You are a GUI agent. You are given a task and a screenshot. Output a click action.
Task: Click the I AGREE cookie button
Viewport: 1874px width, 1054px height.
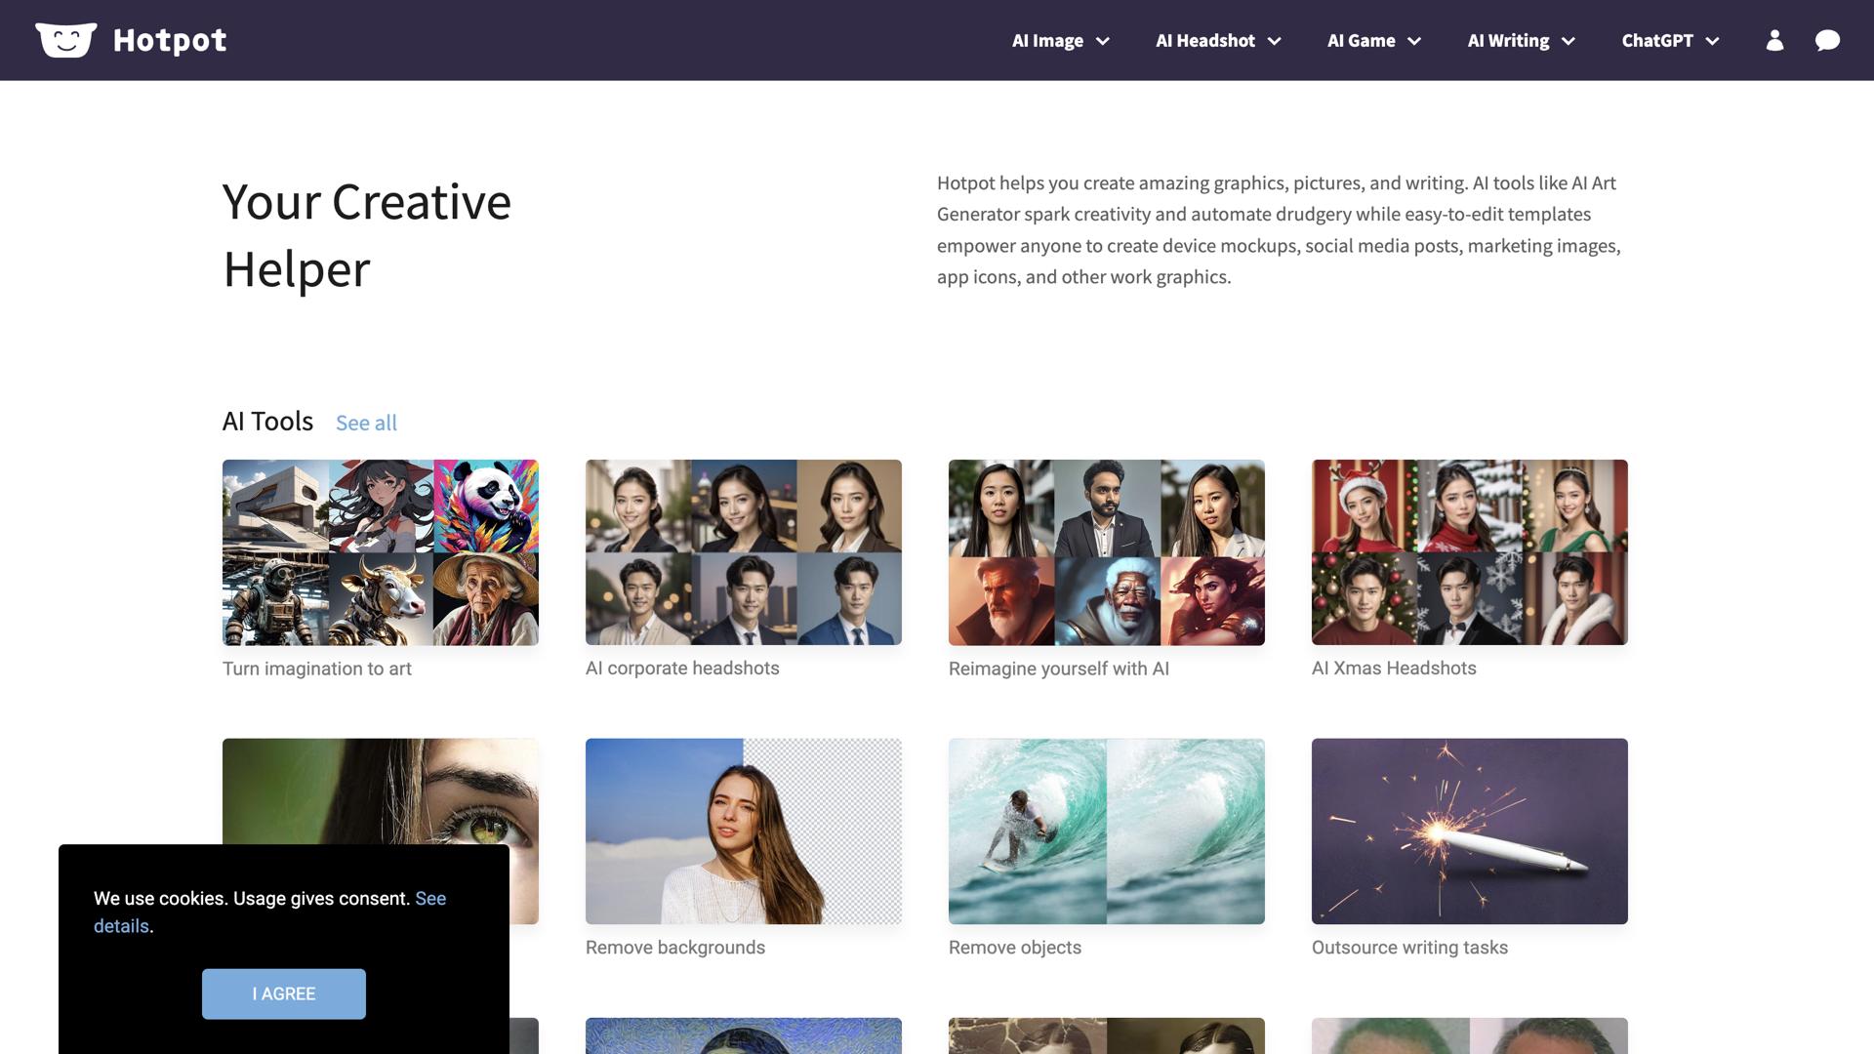coord(283,993)
